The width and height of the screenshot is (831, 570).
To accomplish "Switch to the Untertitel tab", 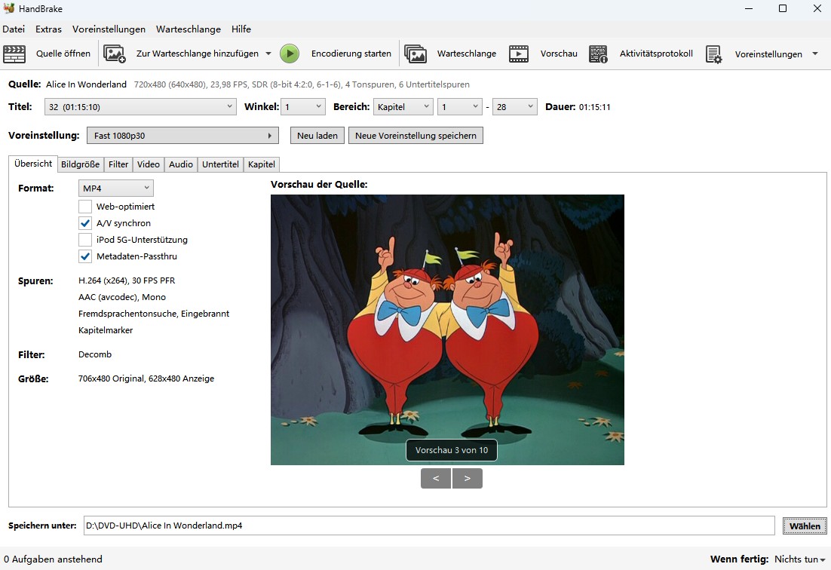I will point(220,164).
